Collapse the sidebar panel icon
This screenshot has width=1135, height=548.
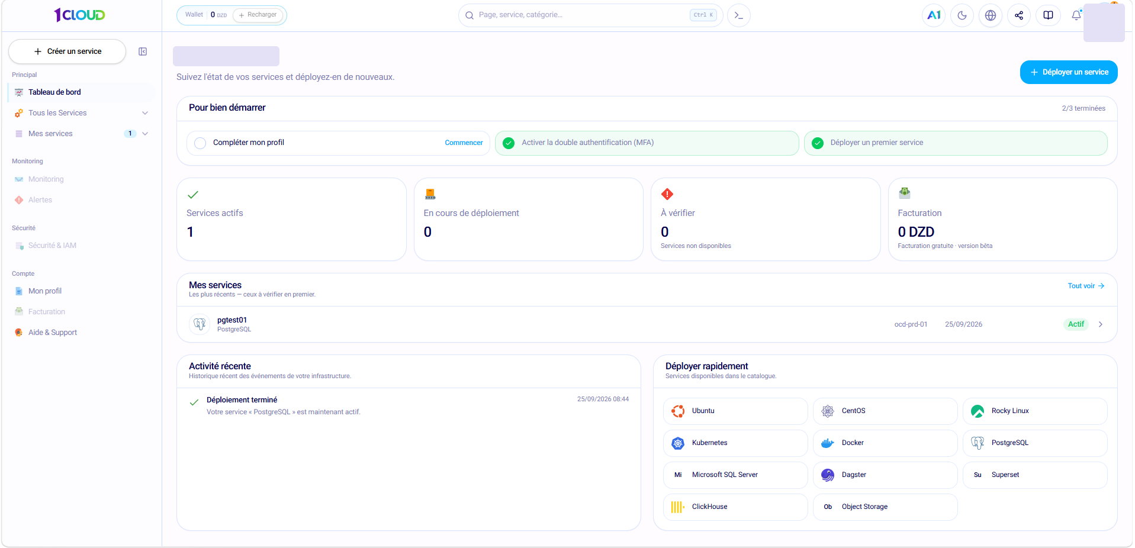143,51
